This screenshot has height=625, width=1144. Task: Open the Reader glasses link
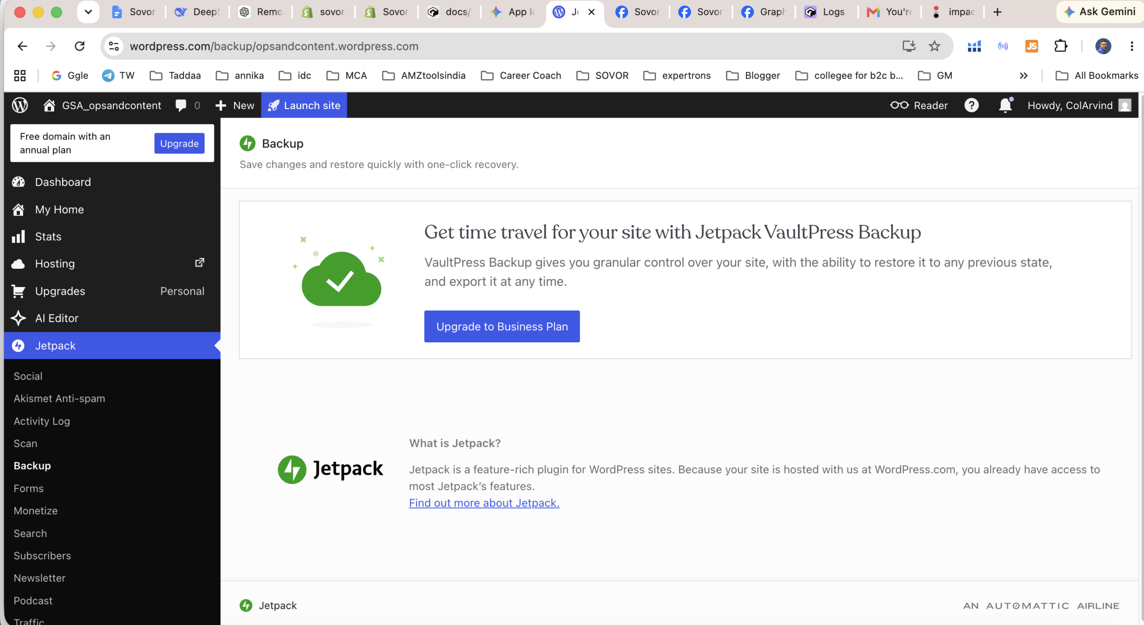pos(919,106)
